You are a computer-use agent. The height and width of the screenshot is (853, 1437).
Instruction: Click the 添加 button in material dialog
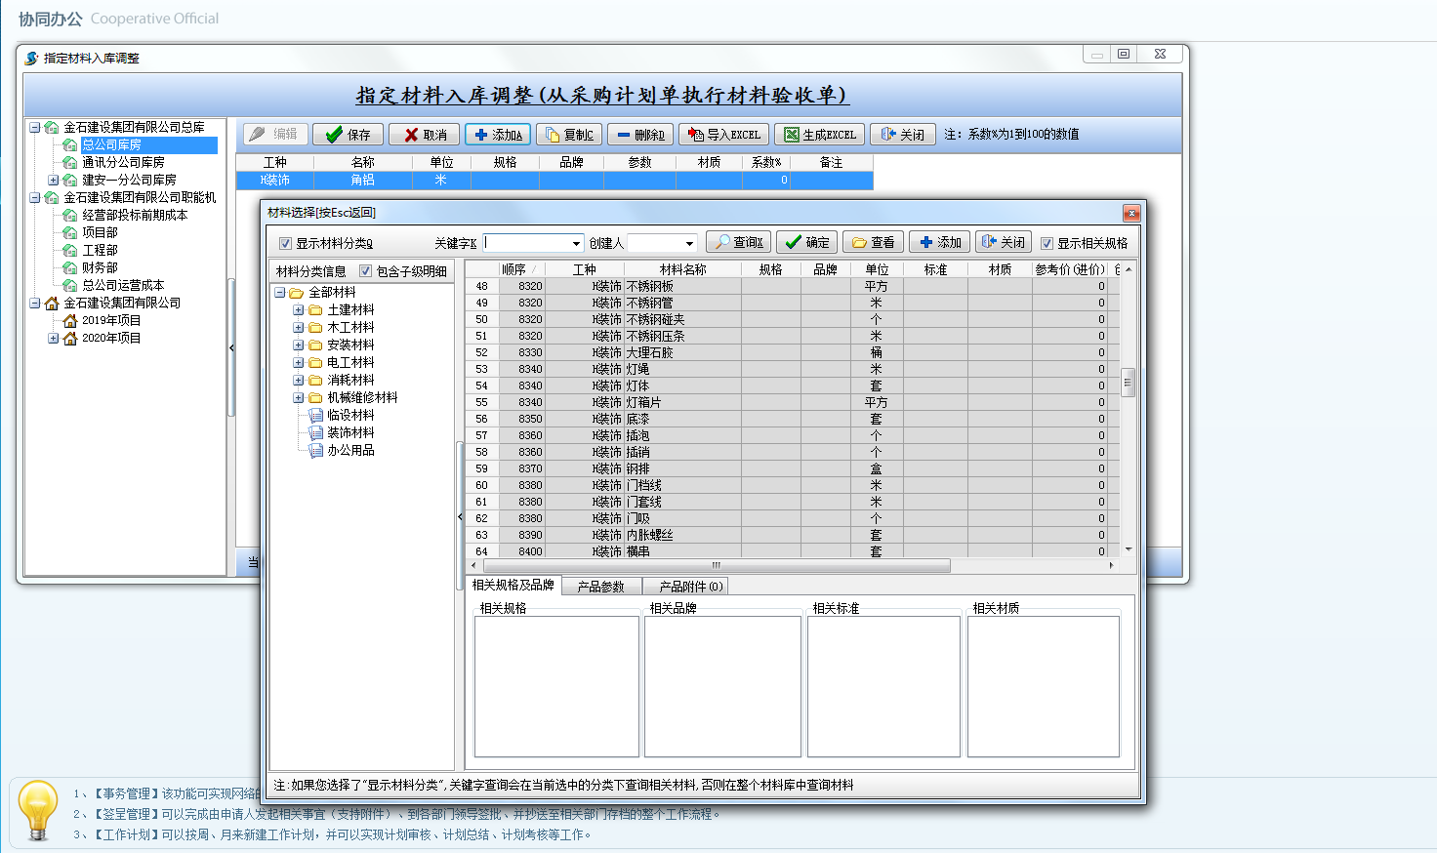(x=939, y=242)
